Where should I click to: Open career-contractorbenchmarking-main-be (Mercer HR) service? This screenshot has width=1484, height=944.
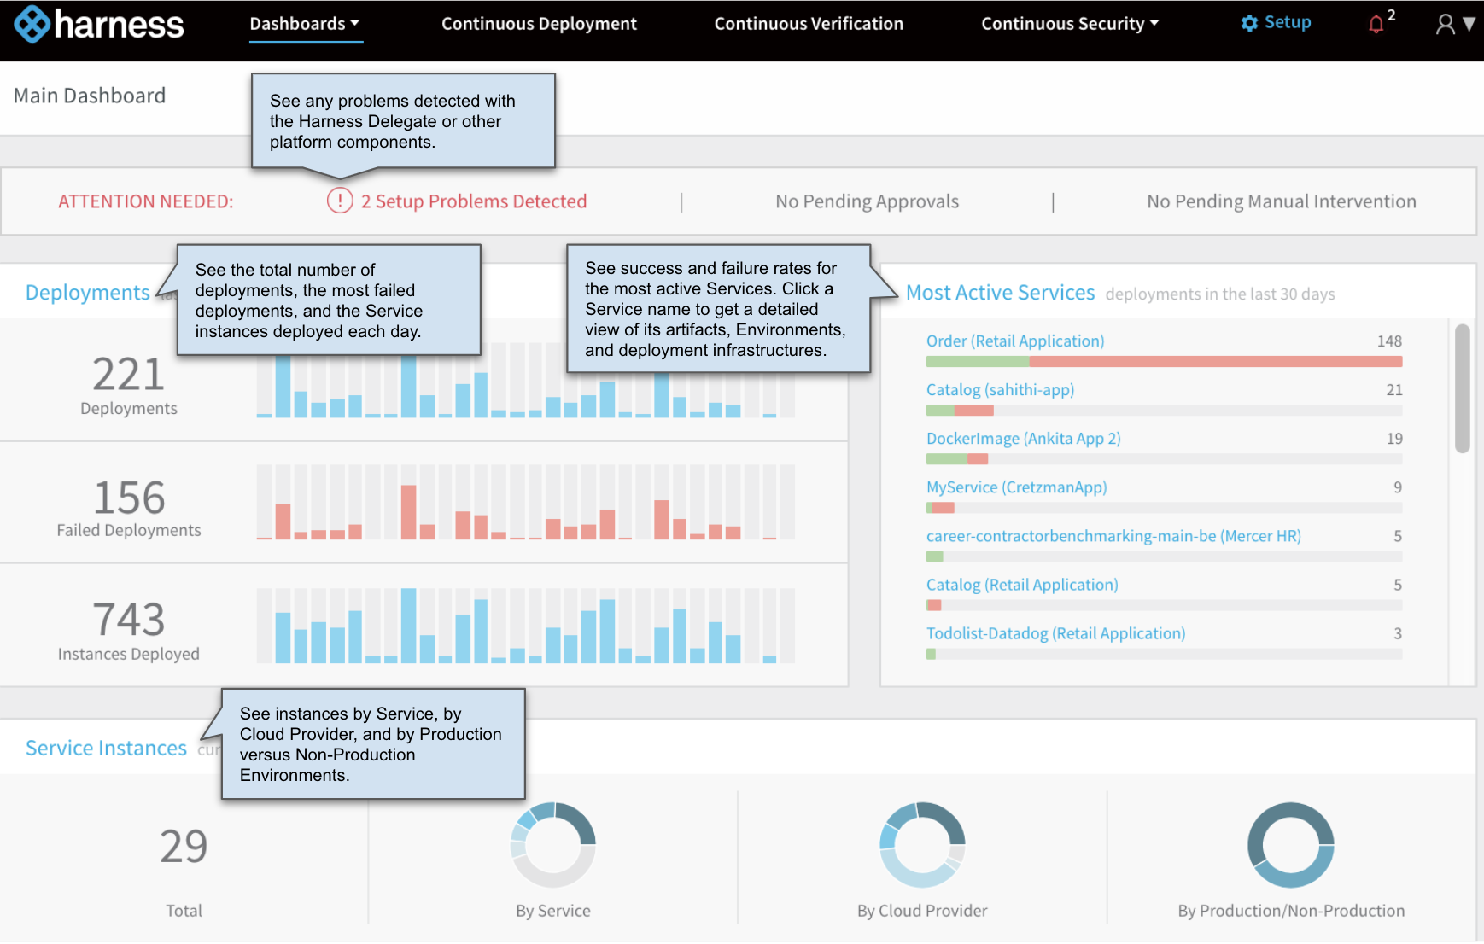tap(1113, 535)
